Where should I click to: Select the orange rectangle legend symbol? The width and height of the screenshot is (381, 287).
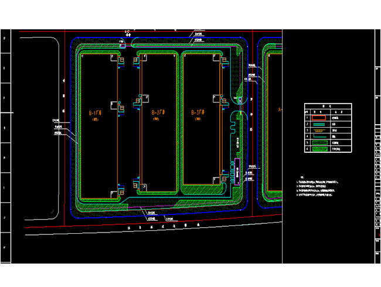pyautogui.click(x=319, y=117)
